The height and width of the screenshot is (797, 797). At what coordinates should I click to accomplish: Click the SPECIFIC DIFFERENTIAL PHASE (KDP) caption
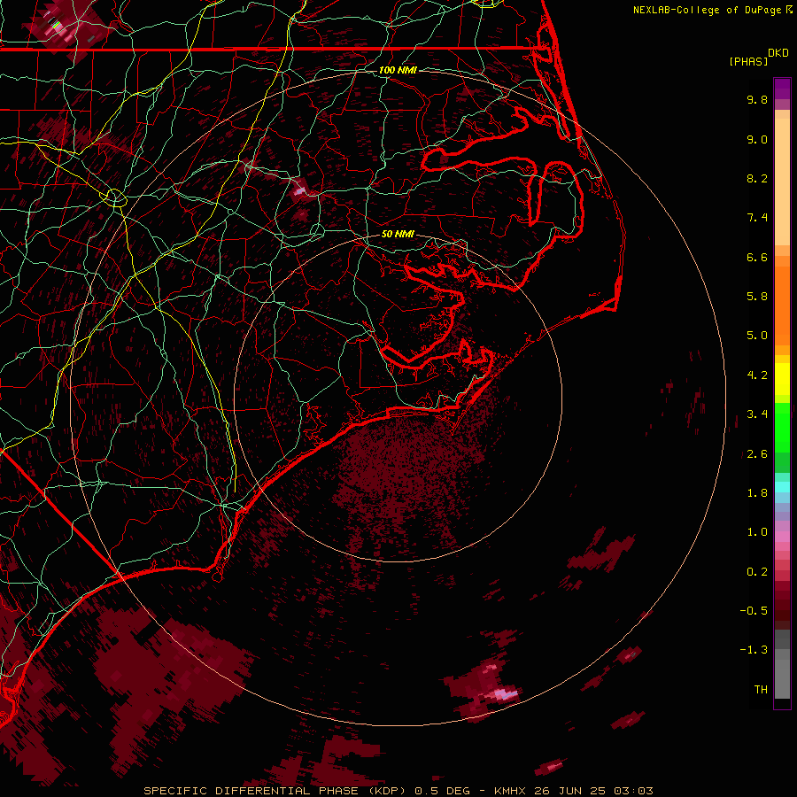[275, 791]
